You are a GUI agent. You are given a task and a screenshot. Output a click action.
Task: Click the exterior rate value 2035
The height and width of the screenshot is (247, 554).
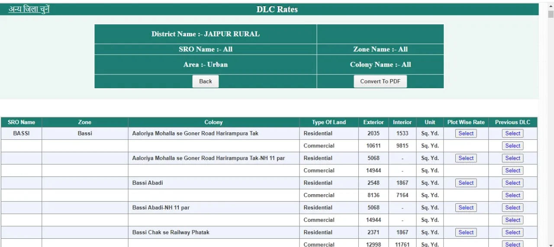point(374,134)
